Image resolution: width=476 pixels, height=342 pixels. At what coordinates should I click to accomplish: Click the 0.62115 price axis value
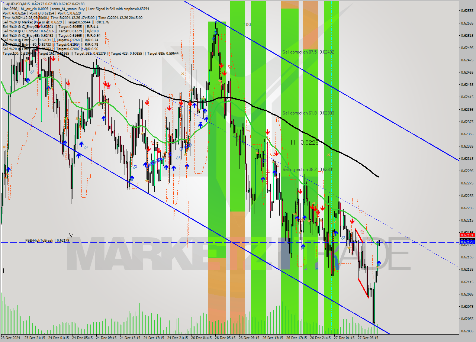(467, 282)
